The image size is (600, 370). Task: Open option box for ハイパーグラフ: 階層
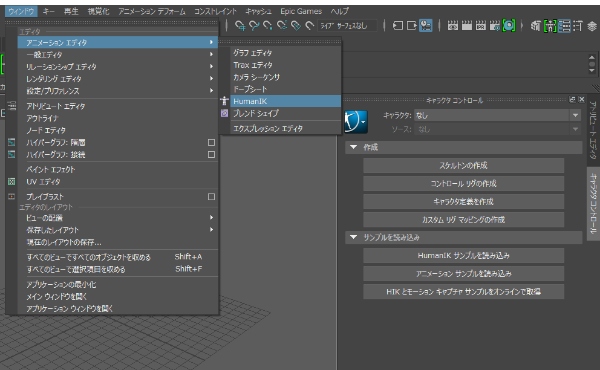[x=211, y=142]
